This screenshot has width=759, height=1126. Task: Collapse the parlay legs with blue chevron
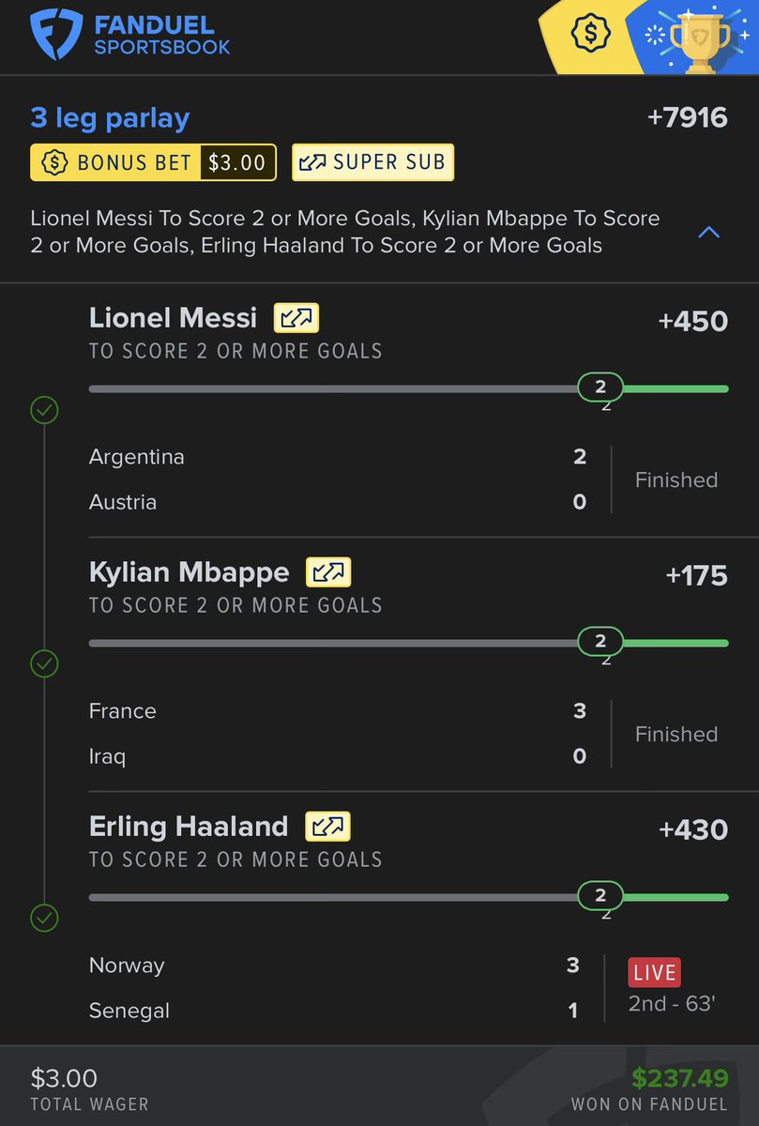[x=709, y=231]
